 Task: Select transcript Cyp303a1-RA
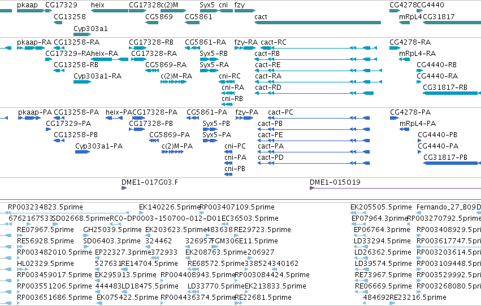click(x=98, y=76)
